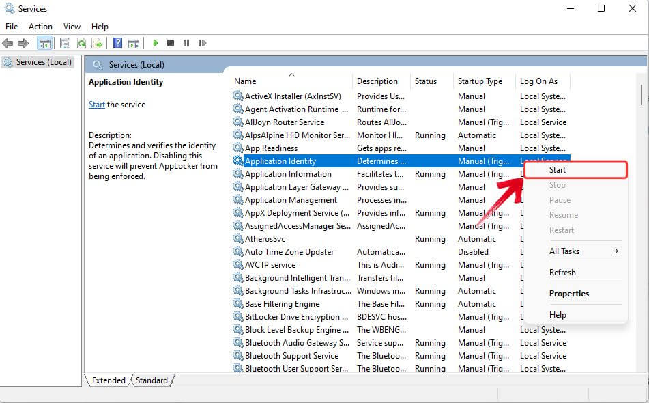Toggle the console tree visibility icon
Image resolution: width=649 pixels, height=403 pixels.
pyautogui.click(x=44, y=43)
